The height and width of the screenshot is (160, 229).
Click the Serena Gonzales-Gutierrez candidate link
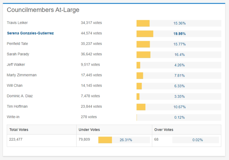pos(30,33)
